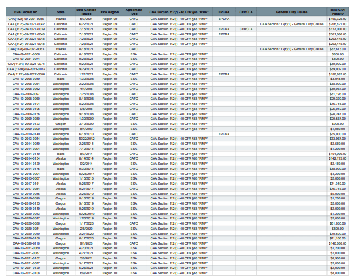Click the 5/7/2021 date cell
This screenshot has width=355, height=277.
point(86,18)
